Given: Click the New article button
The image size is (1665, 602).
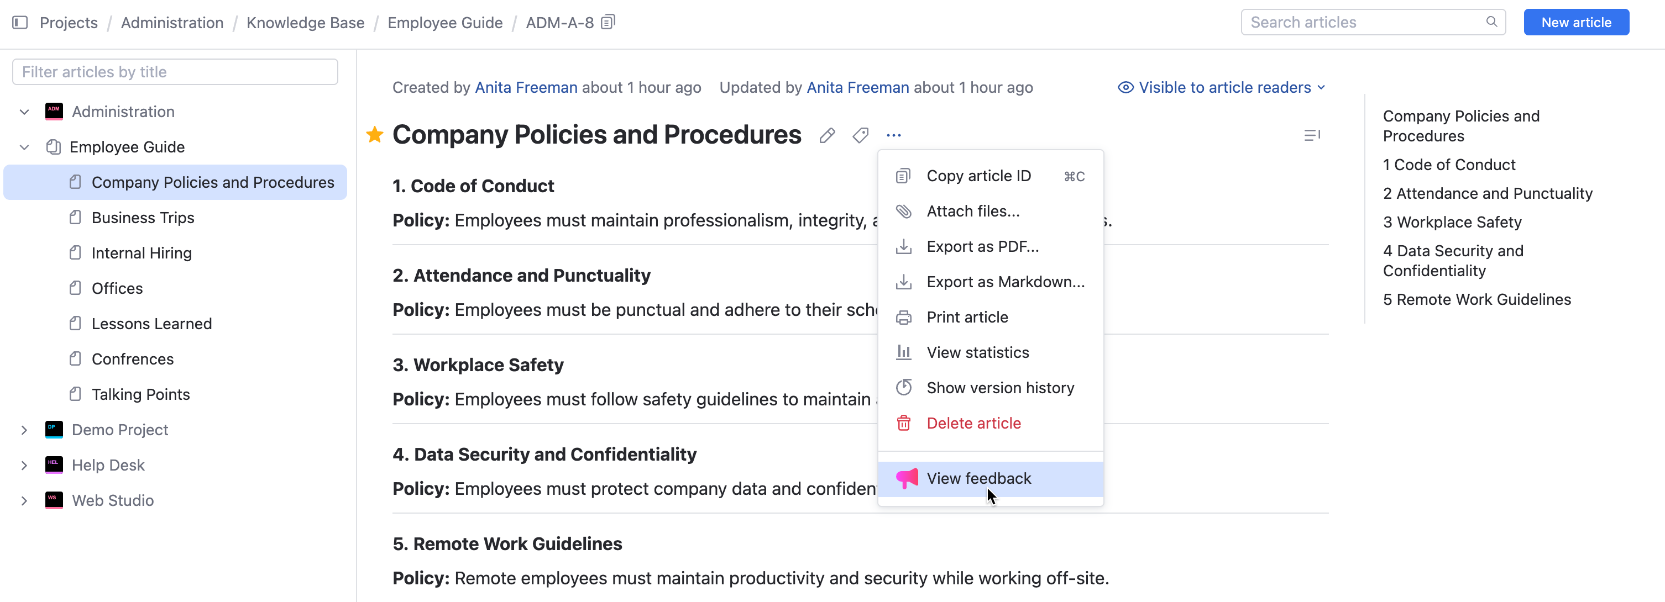Looking at the screenshot, I should click(1576, 23).
